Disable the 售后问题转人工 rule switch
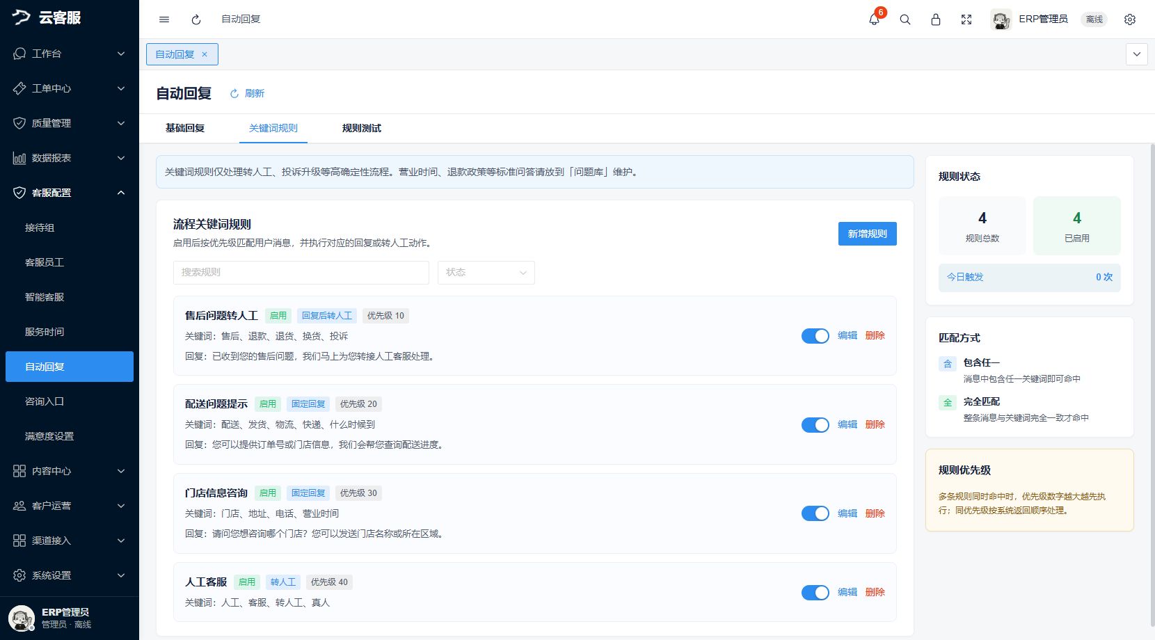 coord(815,336)
